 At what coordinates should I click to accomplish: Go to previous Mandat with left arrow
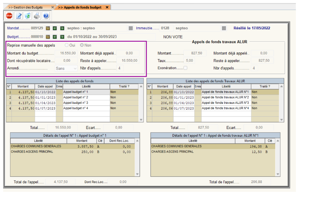click(55, 28)
